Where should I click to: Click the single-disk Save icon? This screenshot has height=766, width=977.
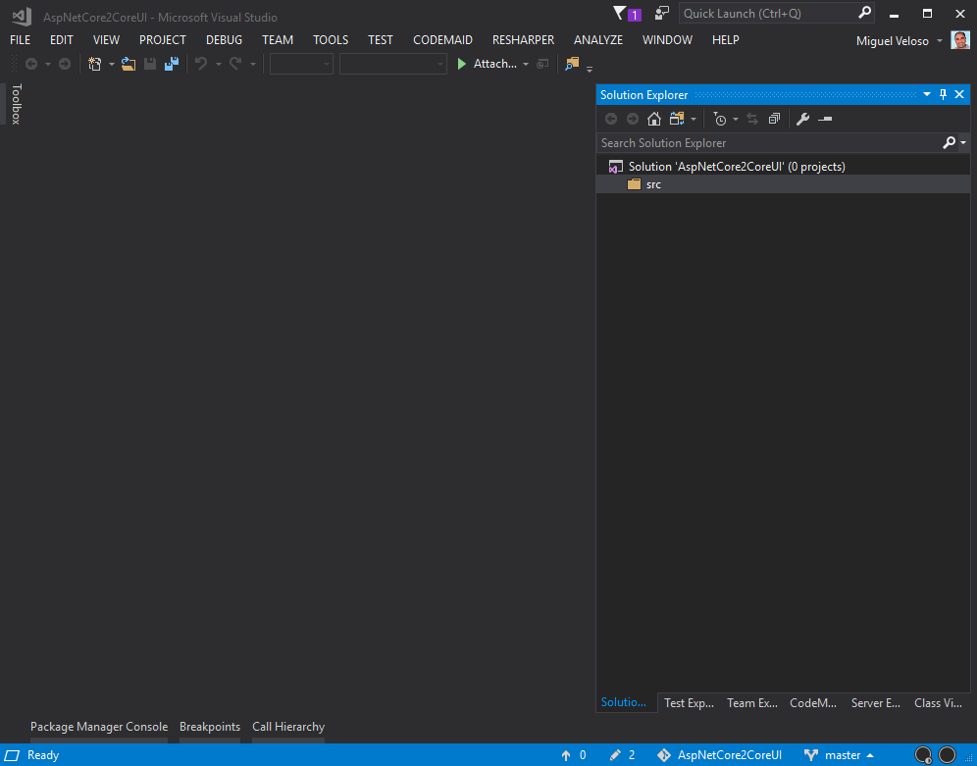pyautogui.click(x=150, y=64)
